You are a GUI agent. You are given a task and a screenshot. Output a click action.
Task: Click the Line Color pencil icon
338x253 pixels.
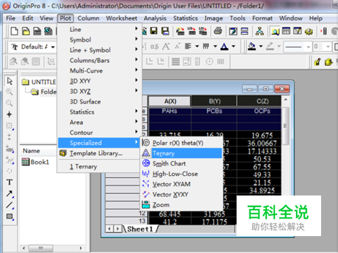pyautogui.click(x=270, y=47)
